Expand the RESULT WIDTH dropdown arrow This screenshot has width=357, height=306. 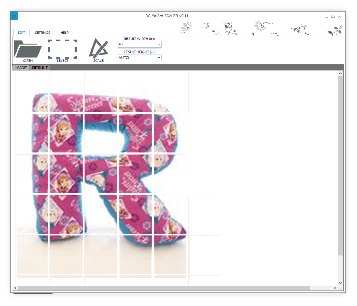159,44
